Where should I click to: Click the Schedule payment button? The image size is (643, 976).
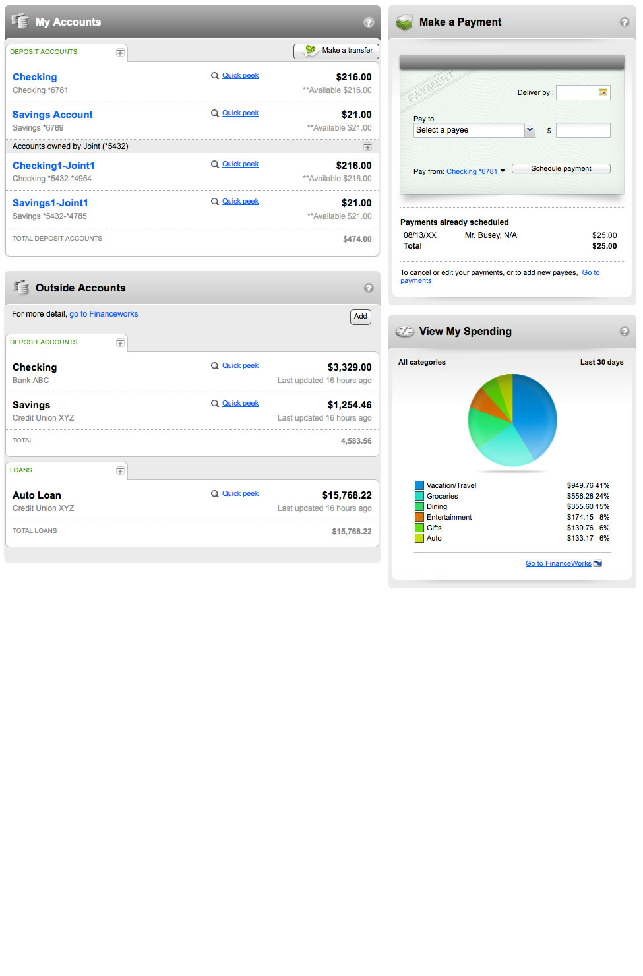561,168
